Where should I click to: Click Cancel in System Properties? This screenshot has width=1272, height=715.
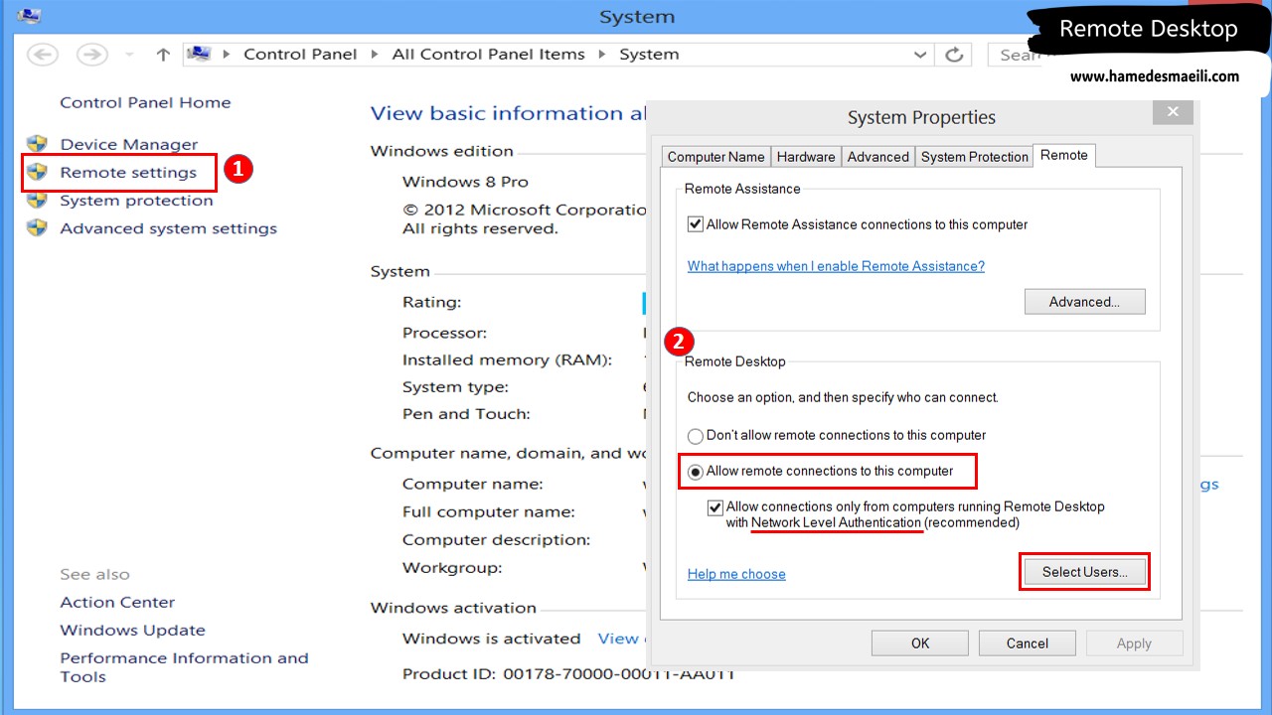(x=1028, y=643)
